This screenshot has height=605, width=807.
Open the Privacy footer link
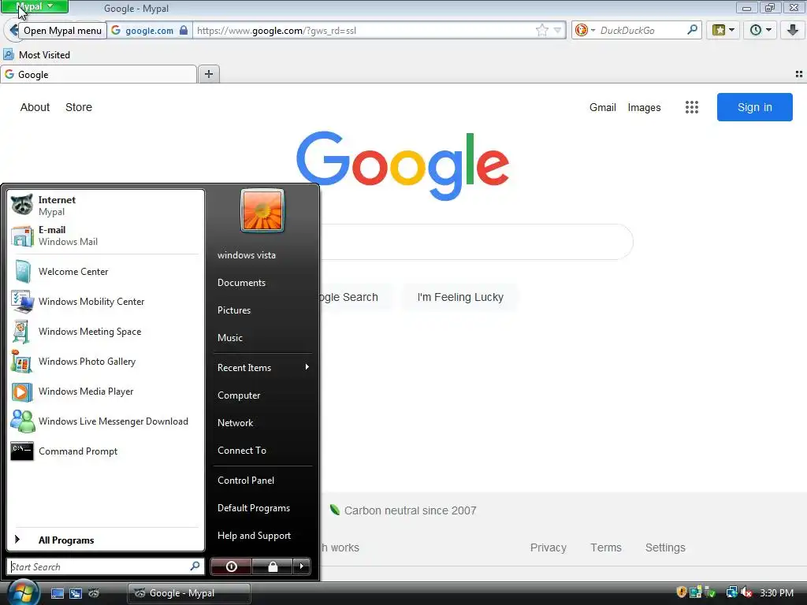(x=549, y=547)
